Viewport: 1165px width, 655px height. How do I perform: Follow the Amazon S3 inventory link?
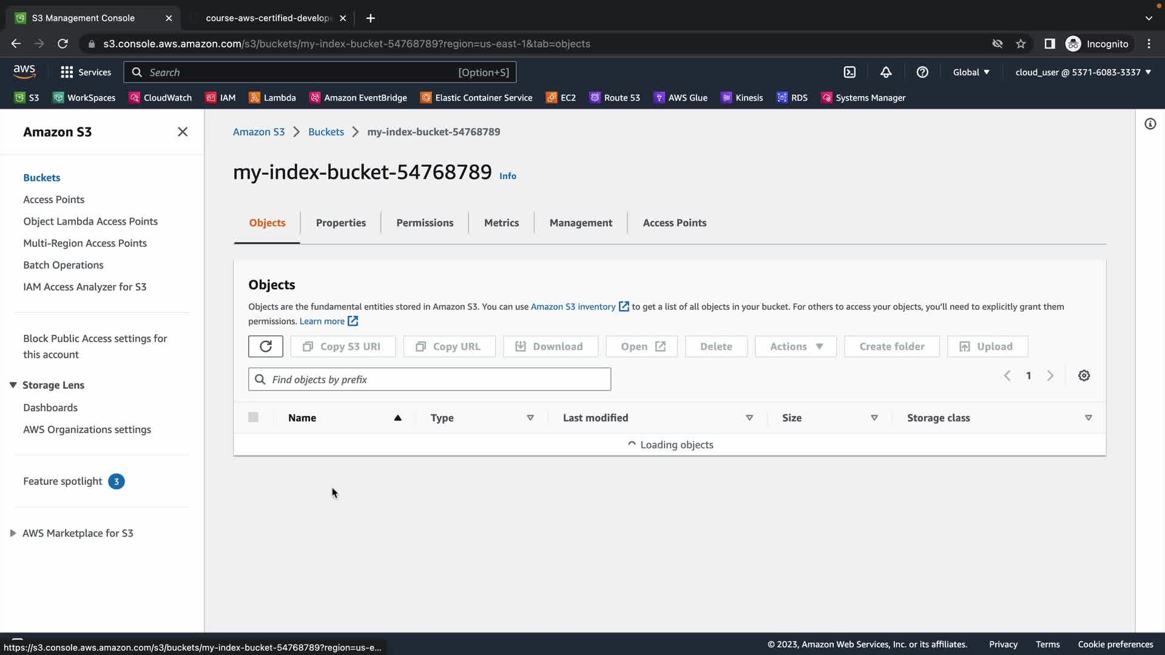point(573,307)
